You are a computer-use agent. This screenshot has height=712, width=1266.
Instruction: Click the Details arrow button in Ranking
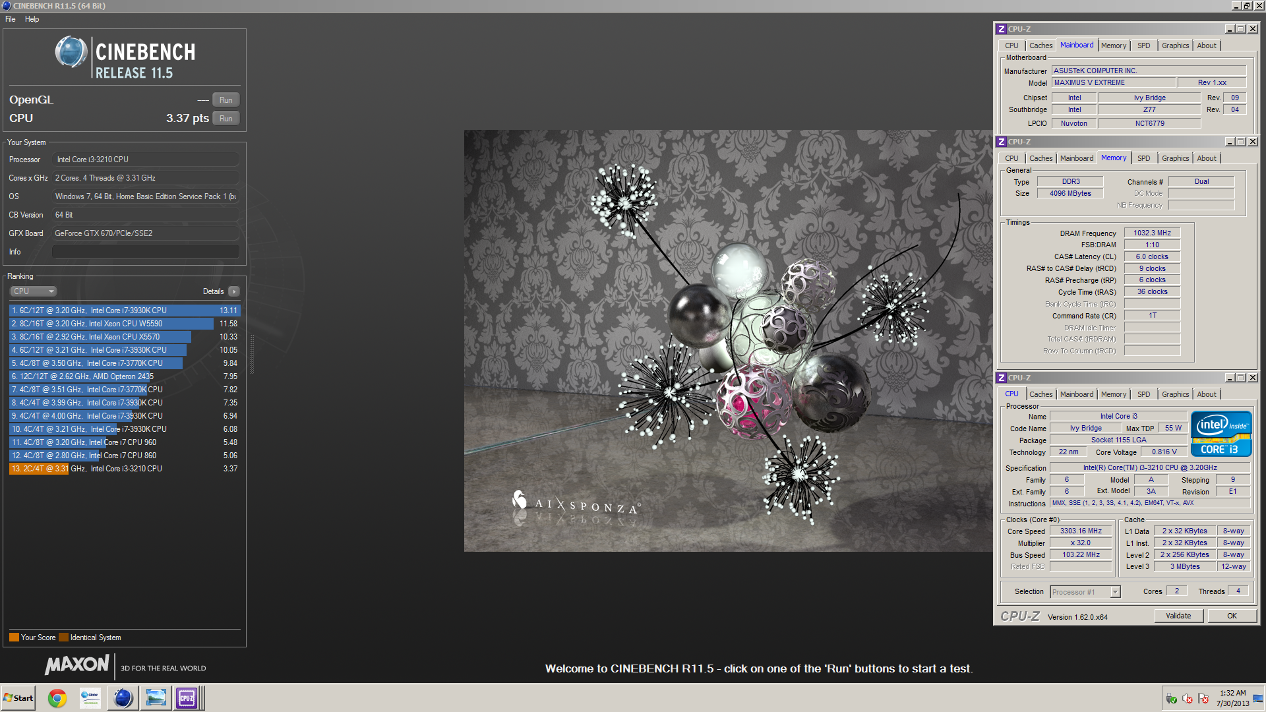(x=234, y=291)
